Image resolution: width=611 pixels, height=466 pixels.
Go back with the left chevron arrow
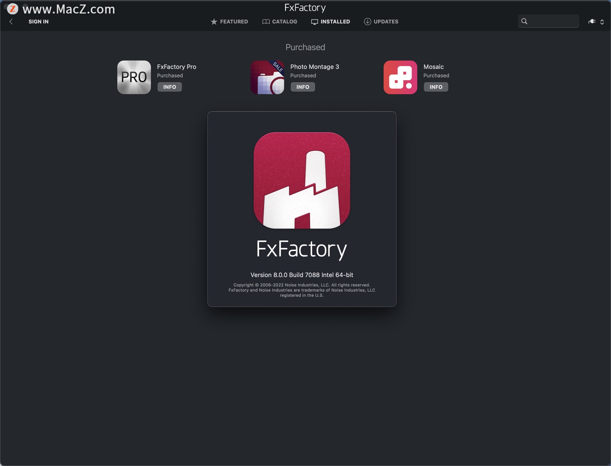(11, 22)
